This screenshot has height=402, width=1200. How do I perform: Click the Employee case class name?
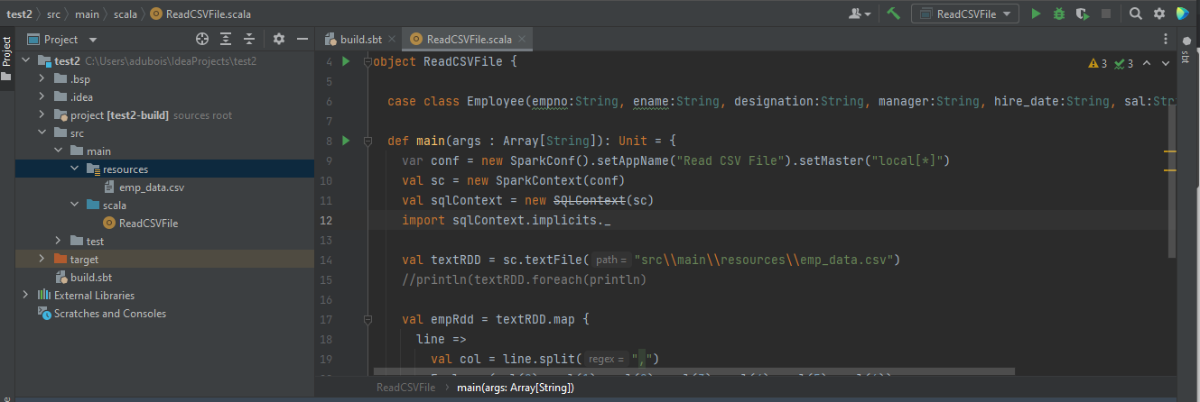click(496, 101)
